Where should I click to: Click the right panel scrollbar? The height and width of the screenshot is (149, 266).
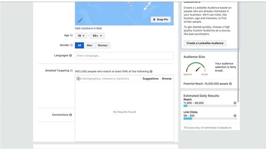(x=238, y=52)
